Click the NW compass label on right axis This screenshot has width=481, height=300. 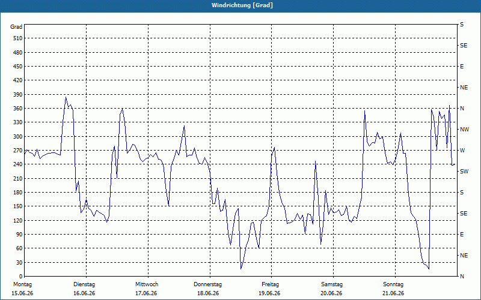pyautogui.click(x=464, y=130)
